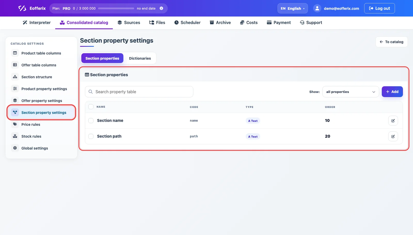Open Stock rules settings

pos(41,136)
